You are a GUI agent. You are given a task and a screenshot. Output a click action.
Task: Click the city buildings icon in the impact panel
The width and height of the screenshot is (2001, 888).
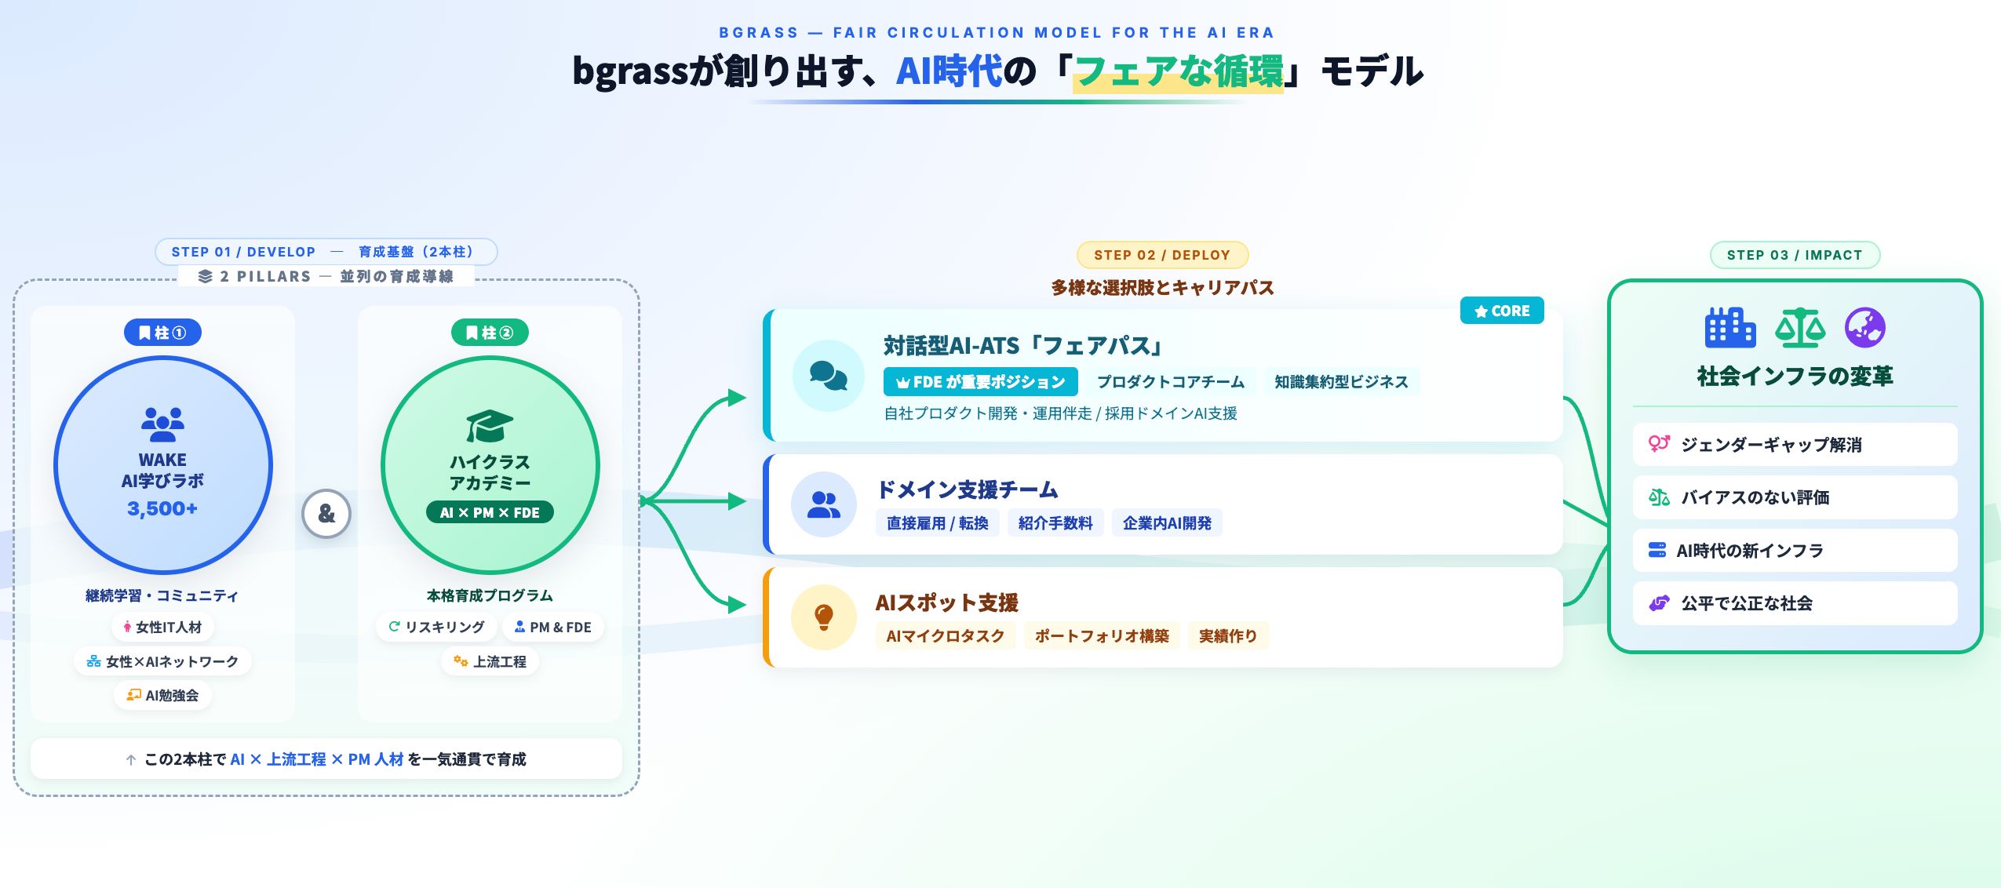[x=1729, y=328]
